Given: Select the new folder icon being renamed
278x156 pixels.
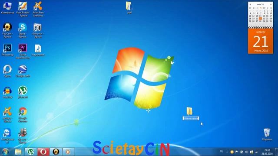Looking at the screenshot, I should click(x=189, y=111).
